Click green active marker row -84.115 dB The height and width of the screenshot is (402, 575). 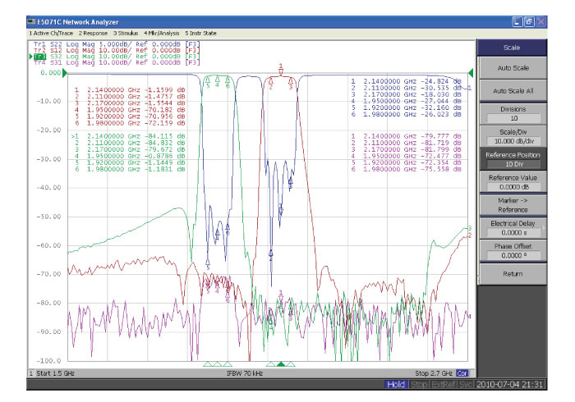coord(128,136)
